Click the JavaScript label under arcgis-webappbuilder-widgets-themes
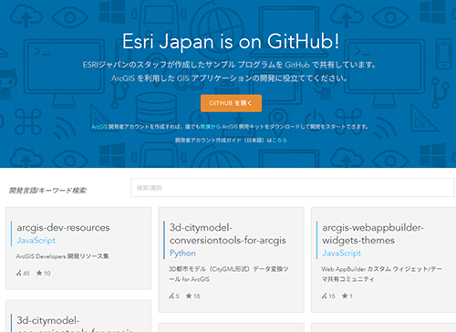 point(342,254)
